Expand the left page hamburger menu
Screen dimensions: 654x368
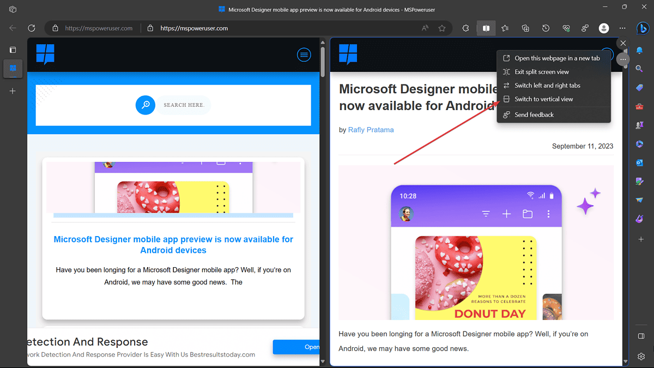coord(304,55)
